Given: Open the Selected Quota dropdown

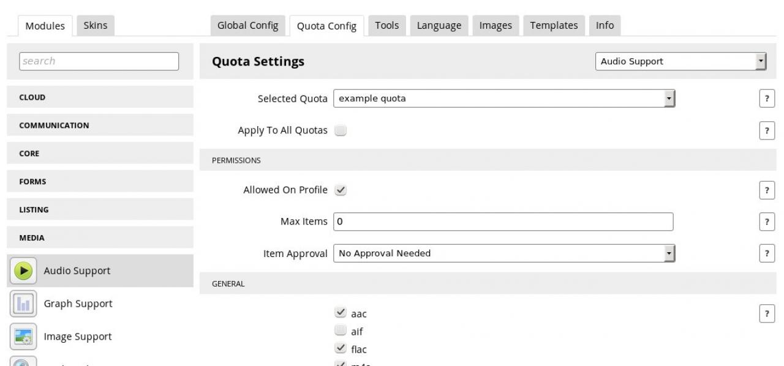Looking at the screenshot, I should coord(503,99).
